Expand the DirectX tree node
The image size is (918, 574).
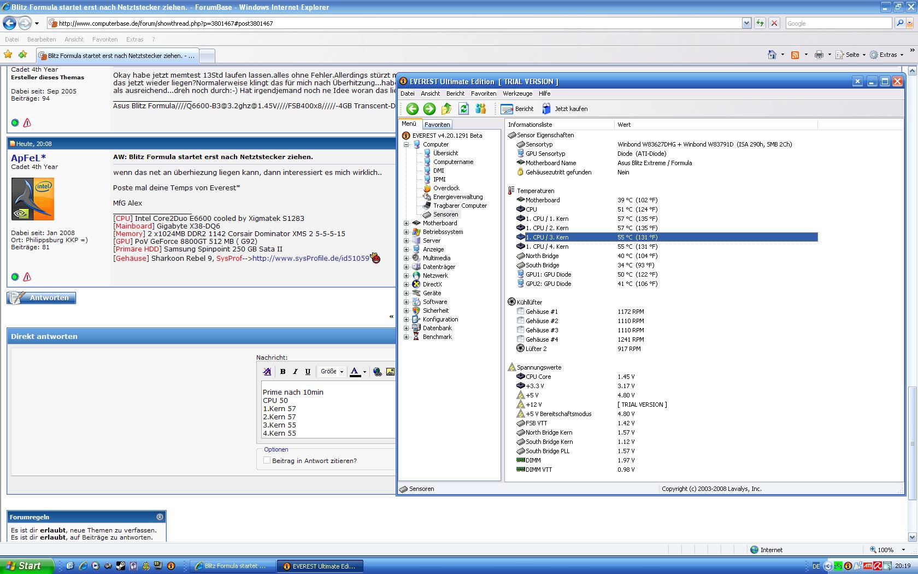pyautogui.click(x=406, y=284)
